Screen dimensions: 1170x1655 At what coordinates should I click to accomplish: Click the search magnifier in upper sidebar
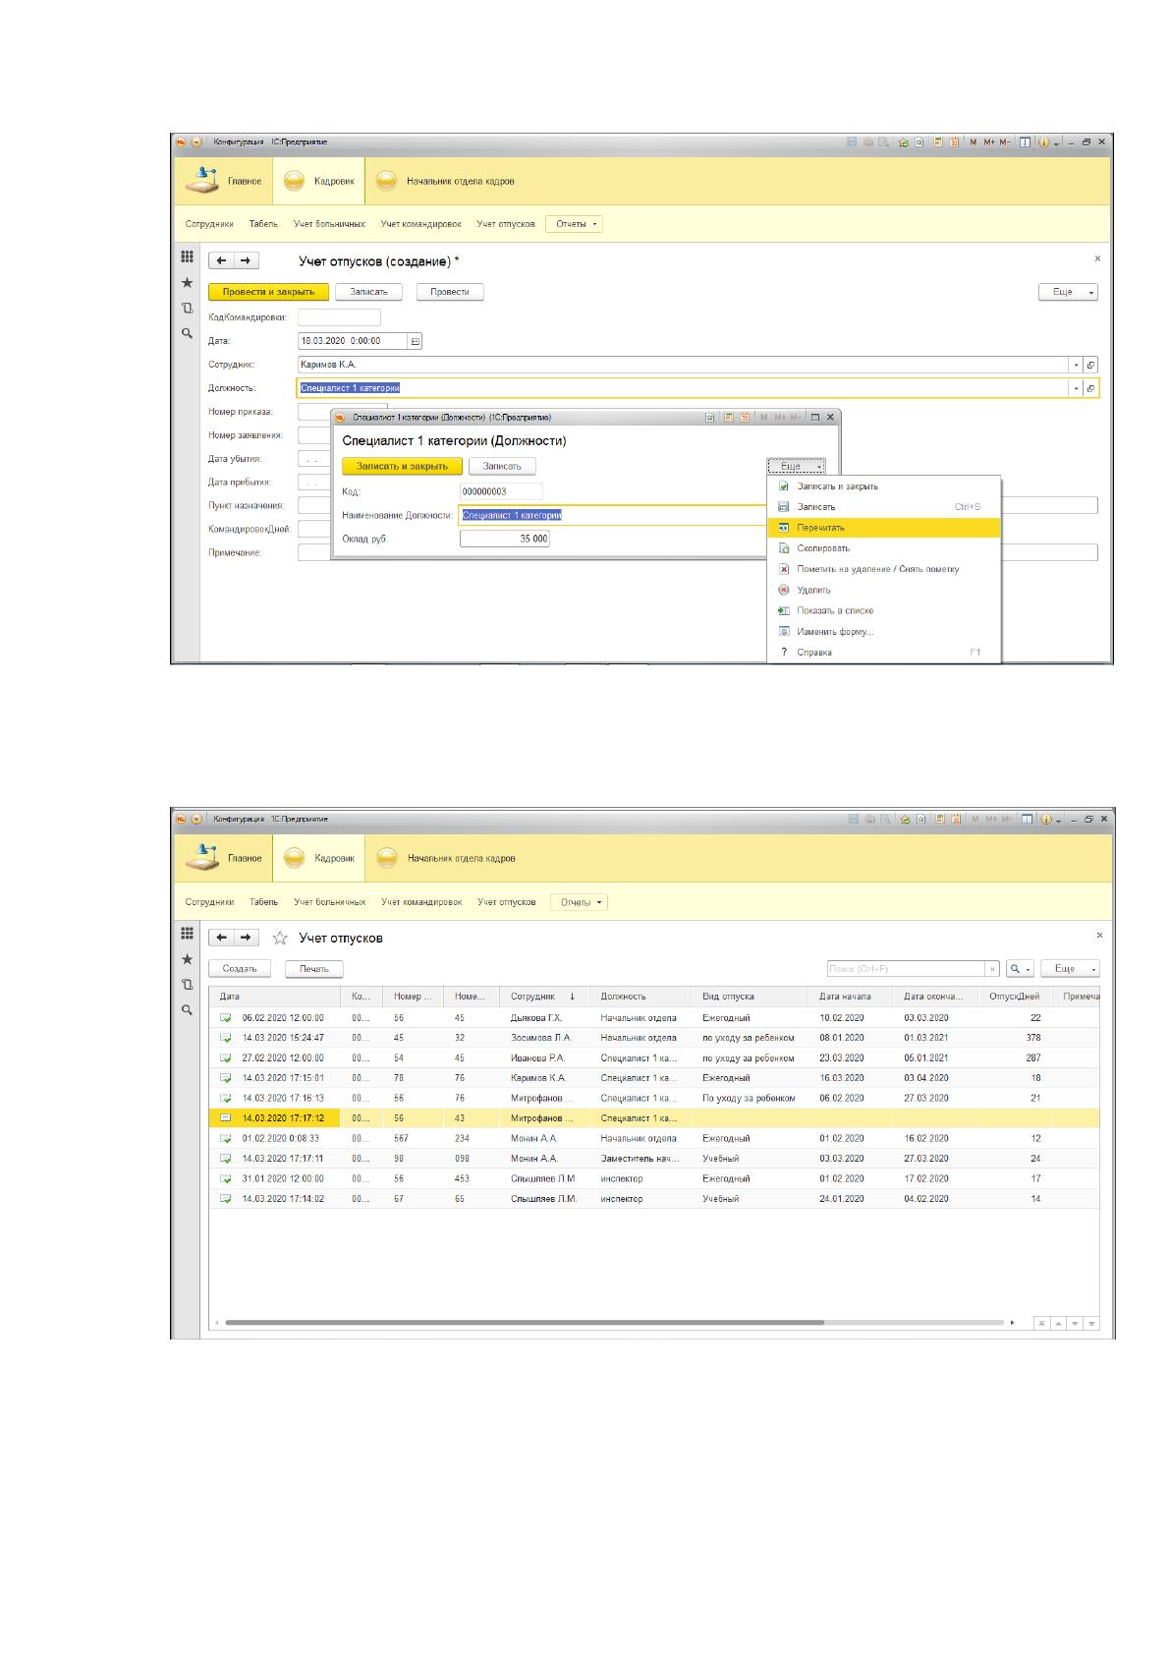(x=187, y=333)
